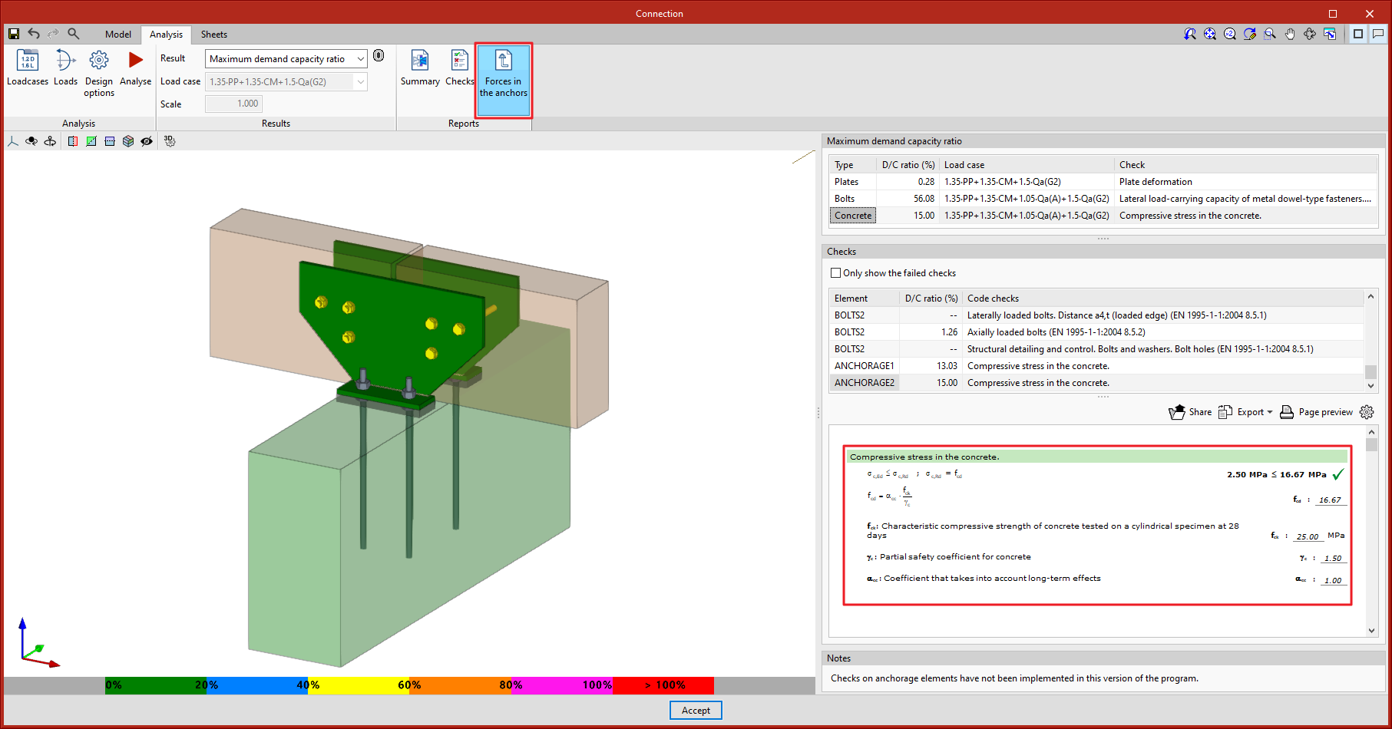Screen dimensions: 1392x729
Task: Activate the pan hand tool
Action: [x=1290, y=34]
